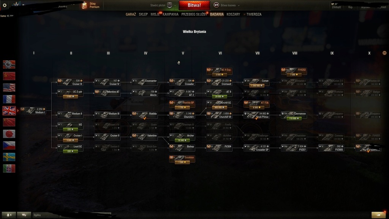Image resolution: width=389 pixels, height=219 pixels.
Task: Click the Caernarvon 110 000 research button
Action: pyautogui.click(x=294, y=119)
